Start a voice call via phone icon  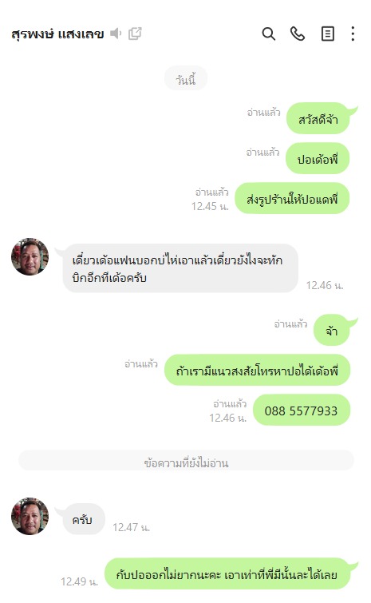[298, 34]
